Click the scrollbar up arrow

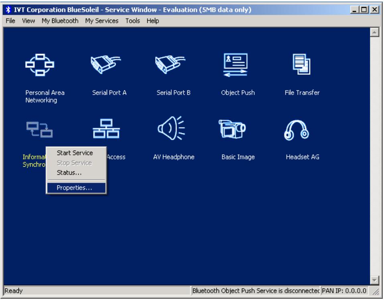pos(374,32)
